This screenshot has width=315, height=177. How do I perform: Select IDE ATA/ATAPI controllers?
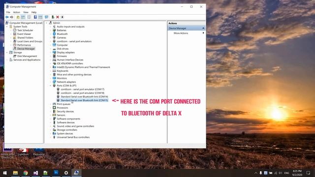[70, 63]
